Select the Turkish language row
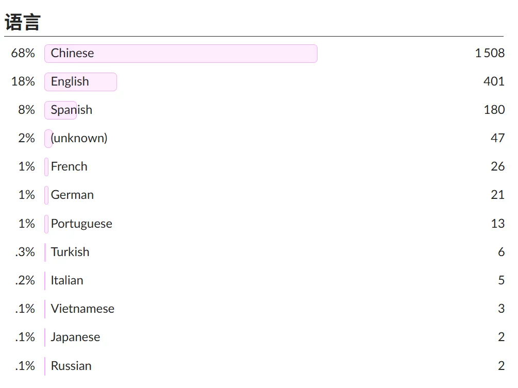518x388 pixels. 70,252
